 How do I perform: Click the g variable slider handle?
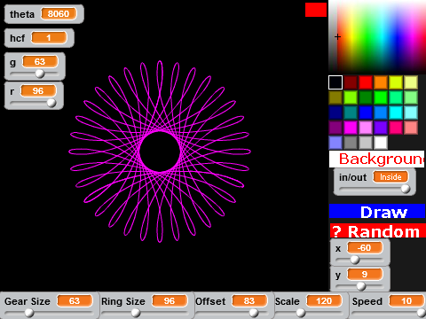point(40,74)
